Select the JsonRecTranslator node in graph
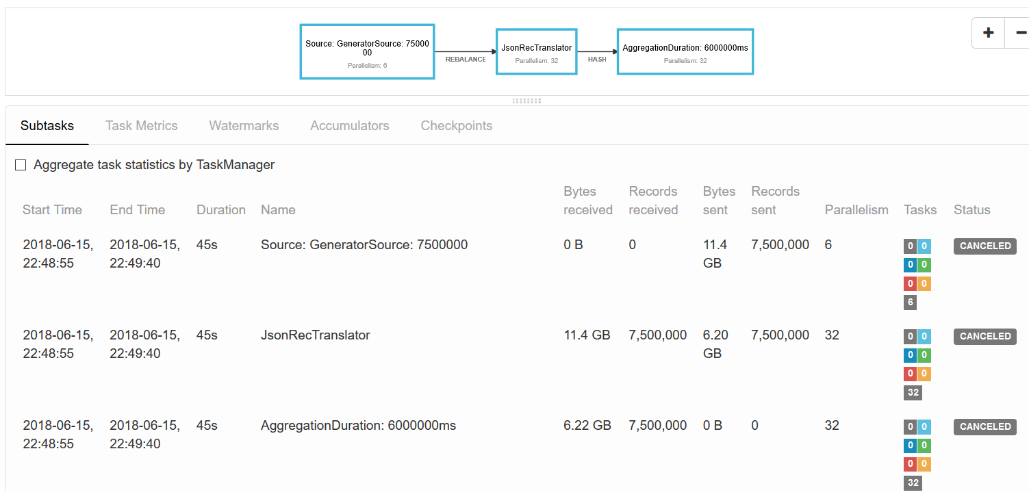 (536, 51)
